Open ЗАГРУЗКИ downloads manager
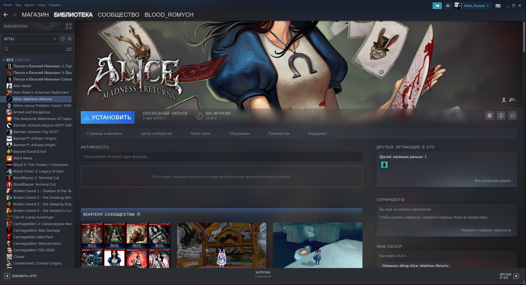 [263, 274]
